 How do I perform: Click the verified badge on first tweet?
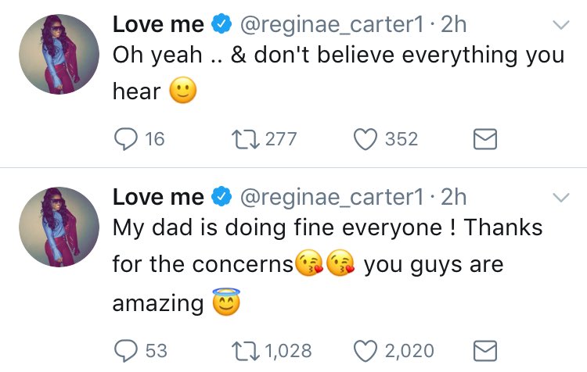pos(222,25)
